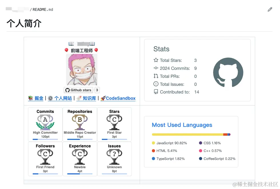Click the 'CoffeeScript 0.22%' language entry

coord(217,159)
